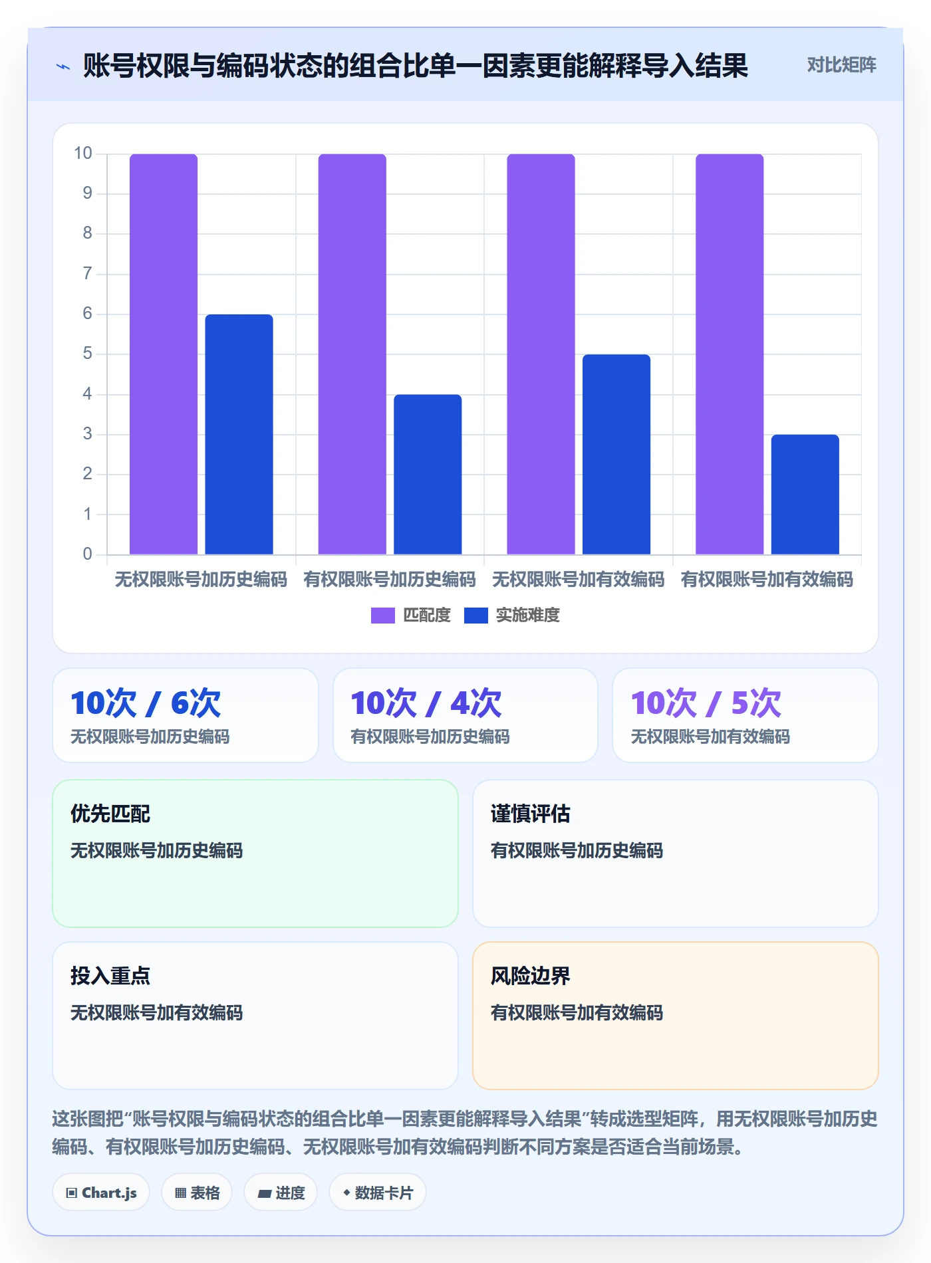Click purple bar for 无权限账号加有效编码
This screenshot has width=931, height=1263.
(541, 354)
